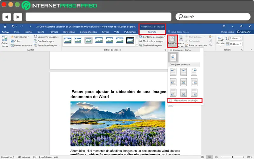Viewport: 254px width, 159px height.
Task: Click the Save icon in quick access toolbar
Action: [5, 26]
